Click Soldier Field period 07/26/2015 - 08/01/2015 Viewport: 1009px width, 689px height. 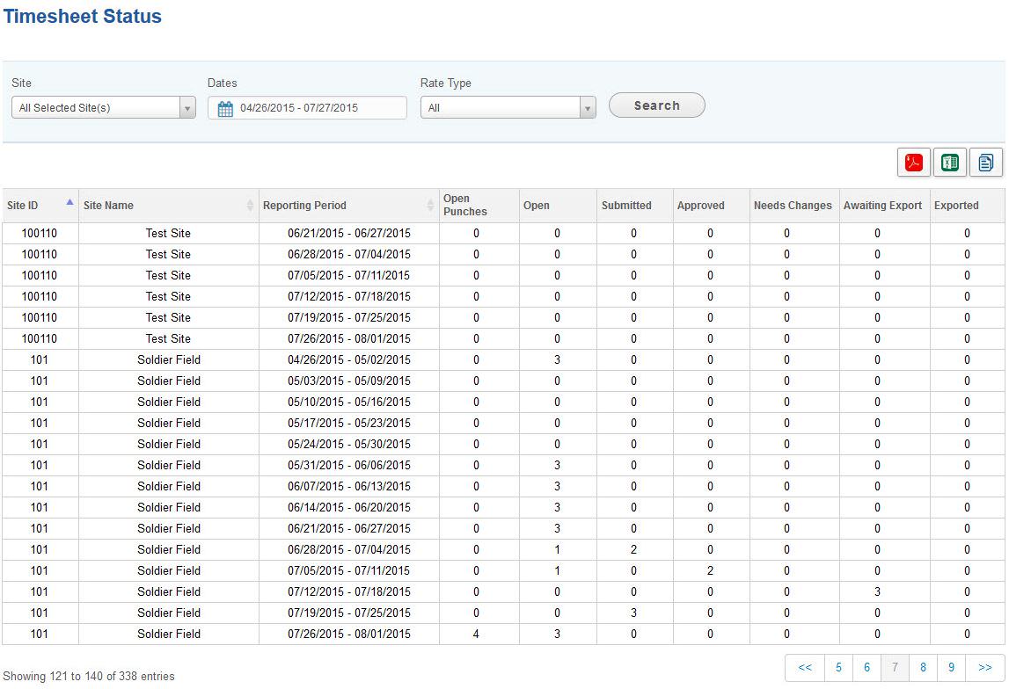pos(348,635)
